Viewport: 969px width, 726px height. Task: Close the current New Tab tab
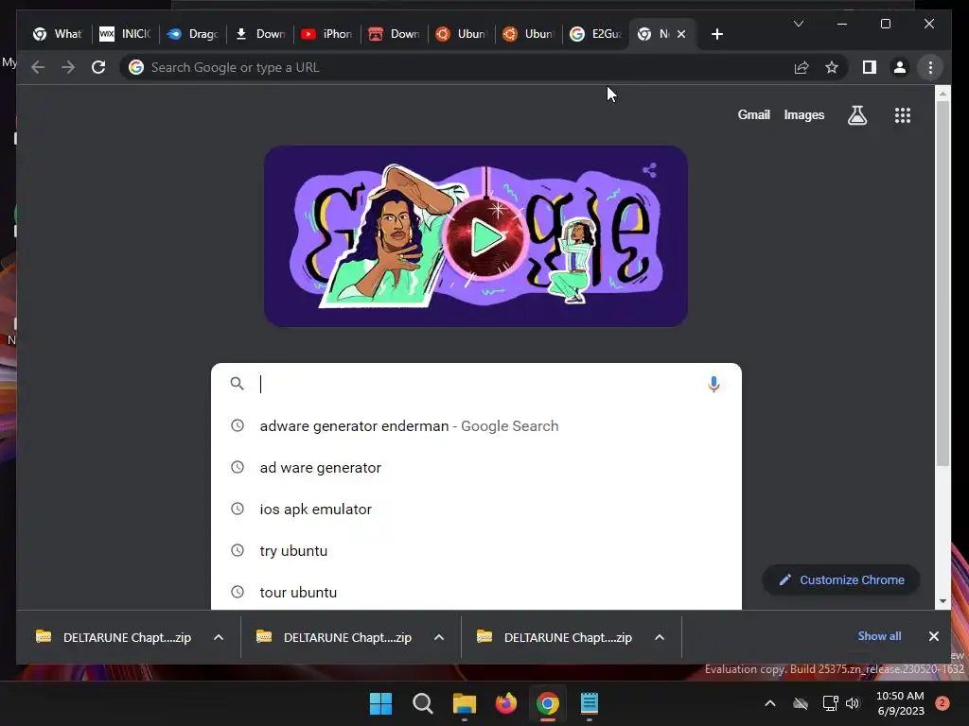click(x=681, y=34)
